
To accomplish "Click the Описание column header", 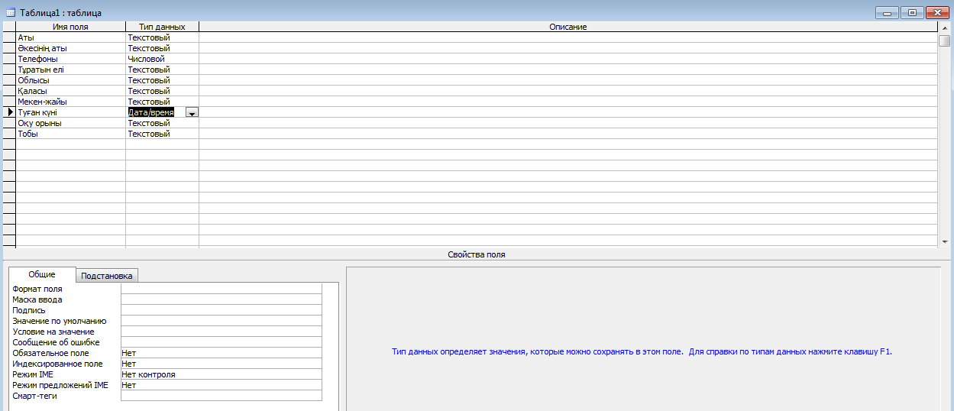I will pos(568,27).
